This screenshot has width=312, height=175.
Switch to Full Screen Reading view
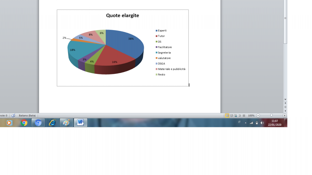click(x=232, y=115)
